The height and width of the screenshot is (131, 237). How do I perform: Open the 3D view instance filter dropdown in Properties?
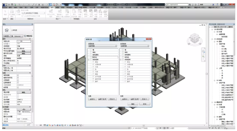(x=13, y=36)
